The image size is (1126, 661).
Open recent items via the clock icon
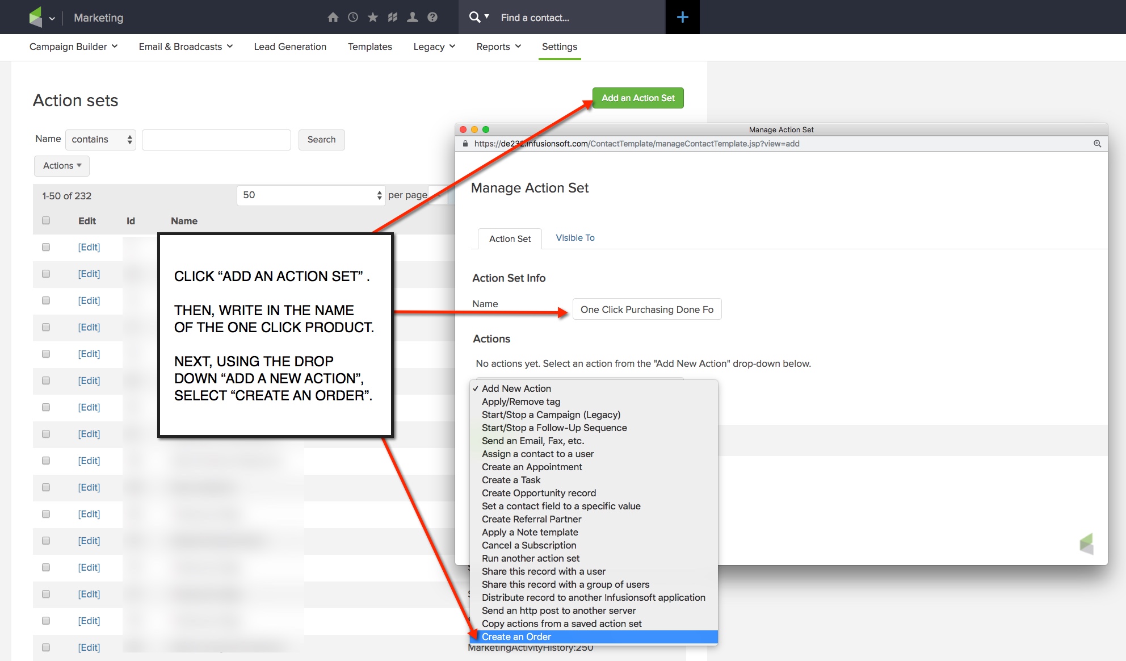(353, 17)
